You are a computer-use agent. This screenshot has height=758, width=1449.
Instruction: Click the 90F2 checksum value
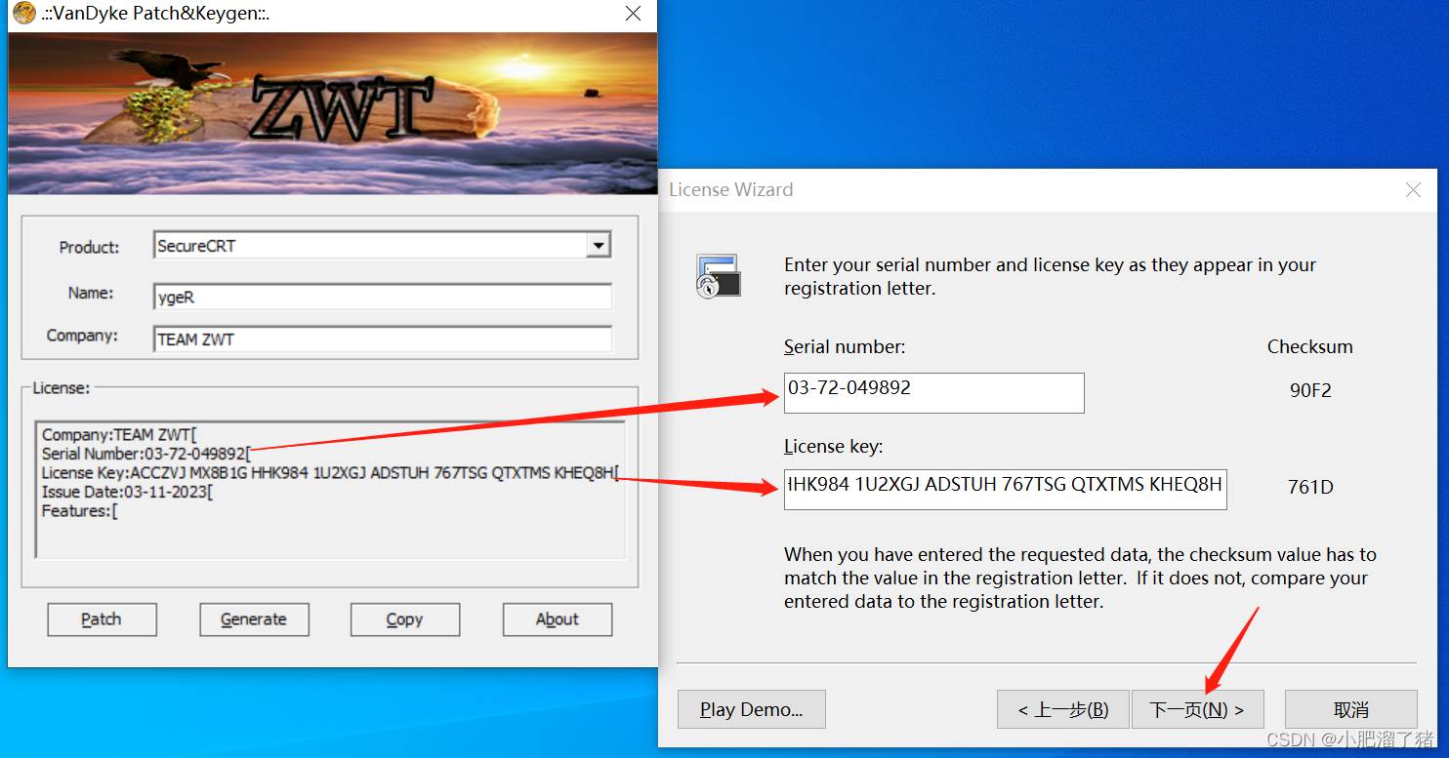point(1310,390)
